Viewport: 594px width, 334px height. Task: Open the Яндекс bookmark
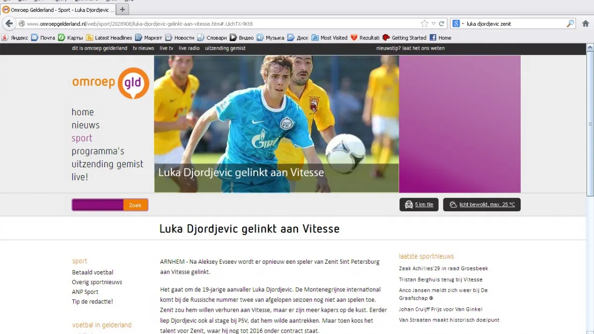click(x=15, y=38)
